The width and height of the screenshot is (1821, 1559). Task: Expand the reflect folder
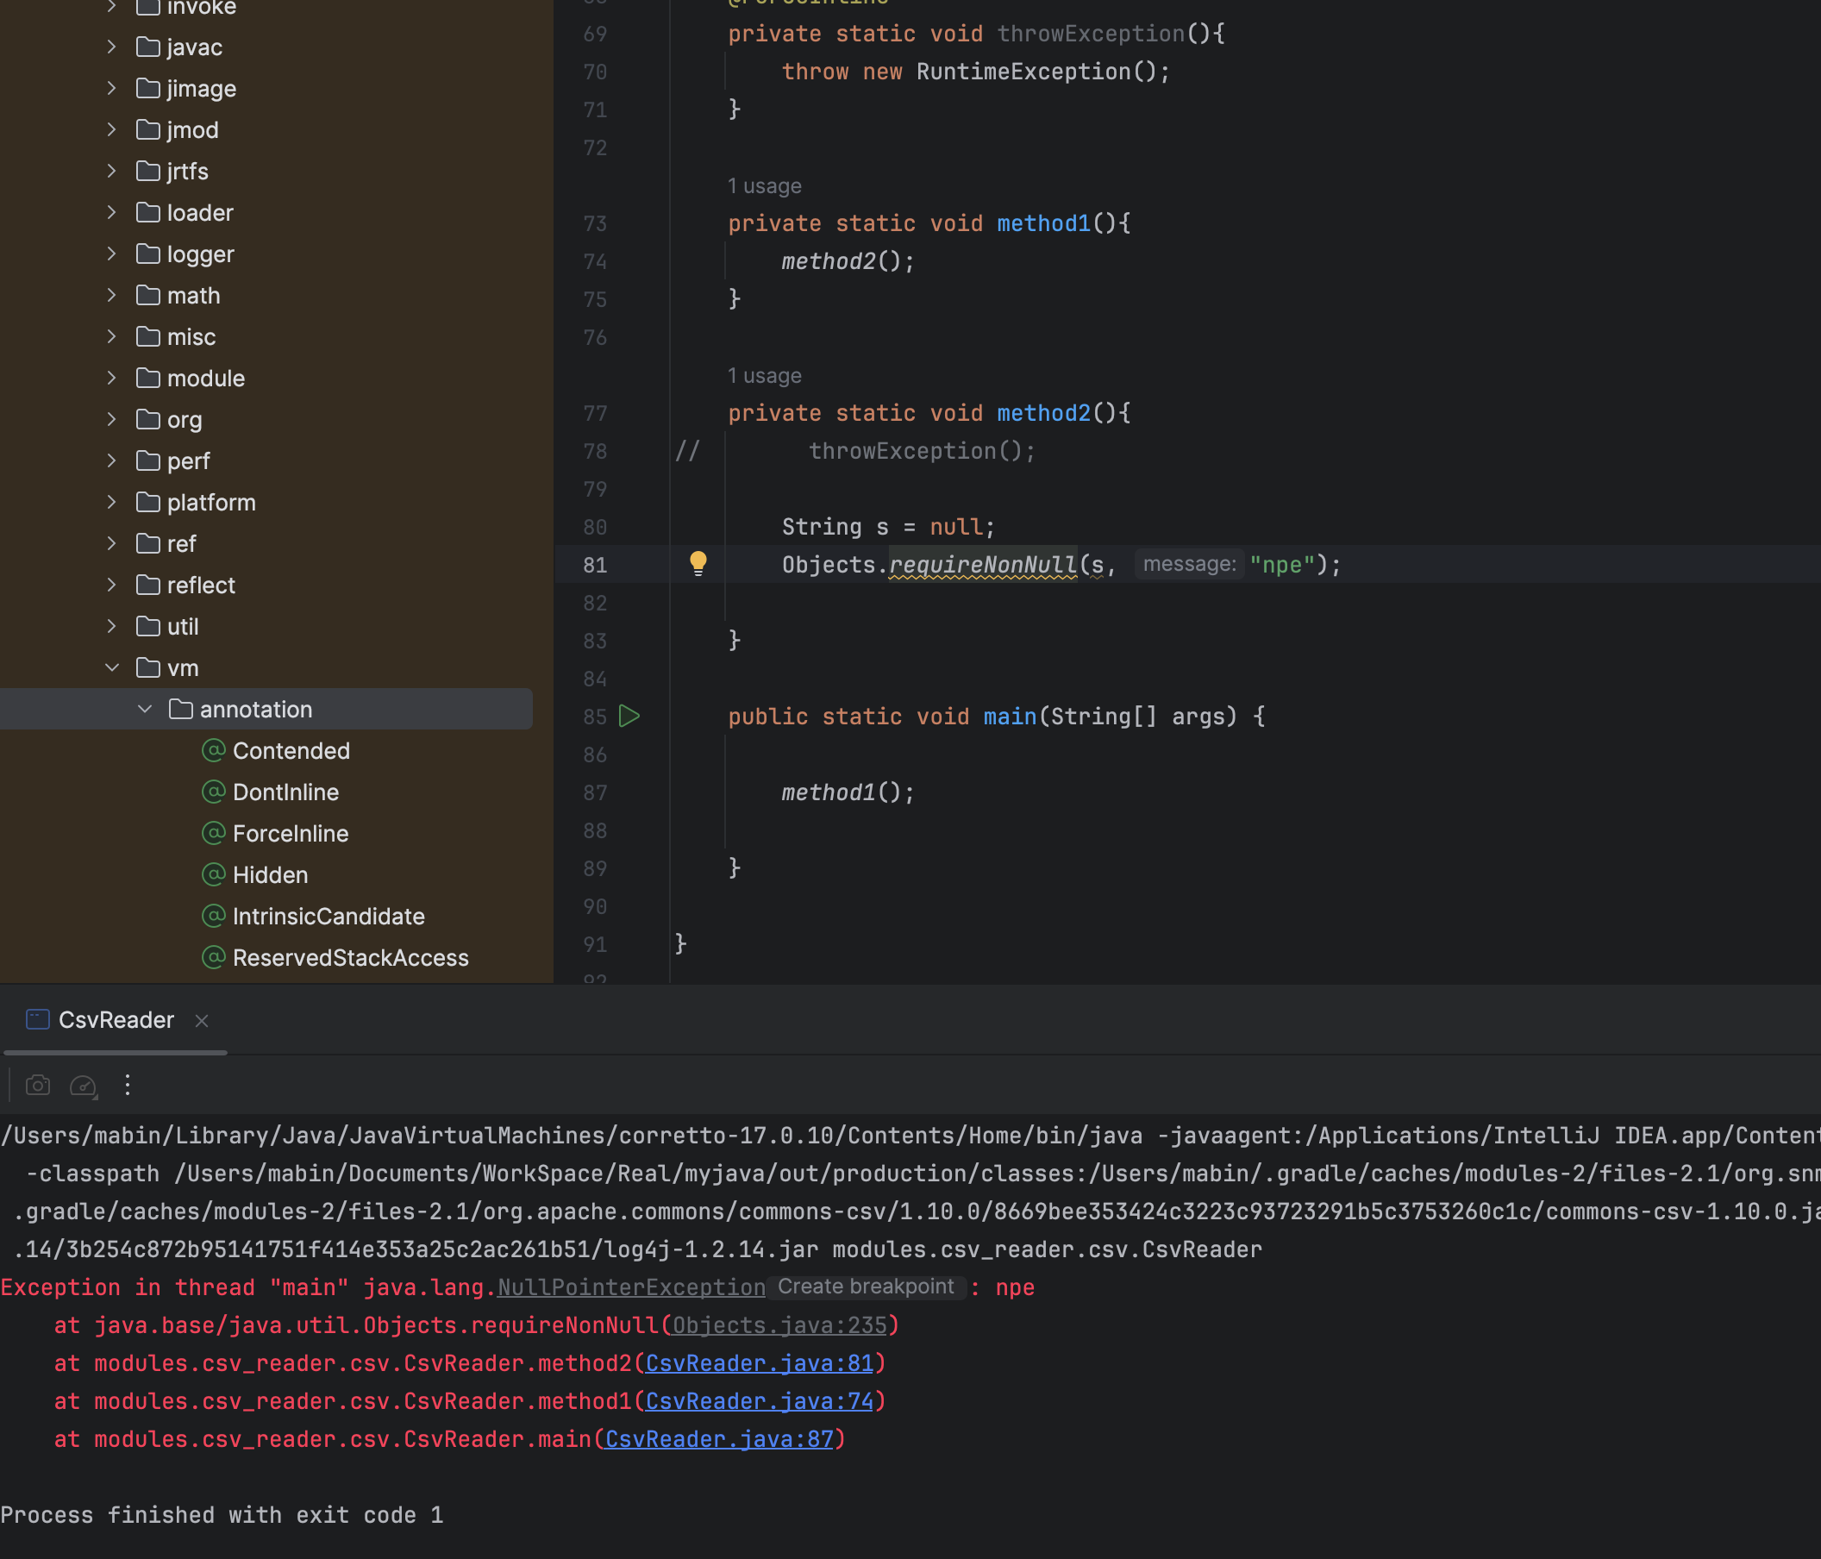(x=112, y=585)
